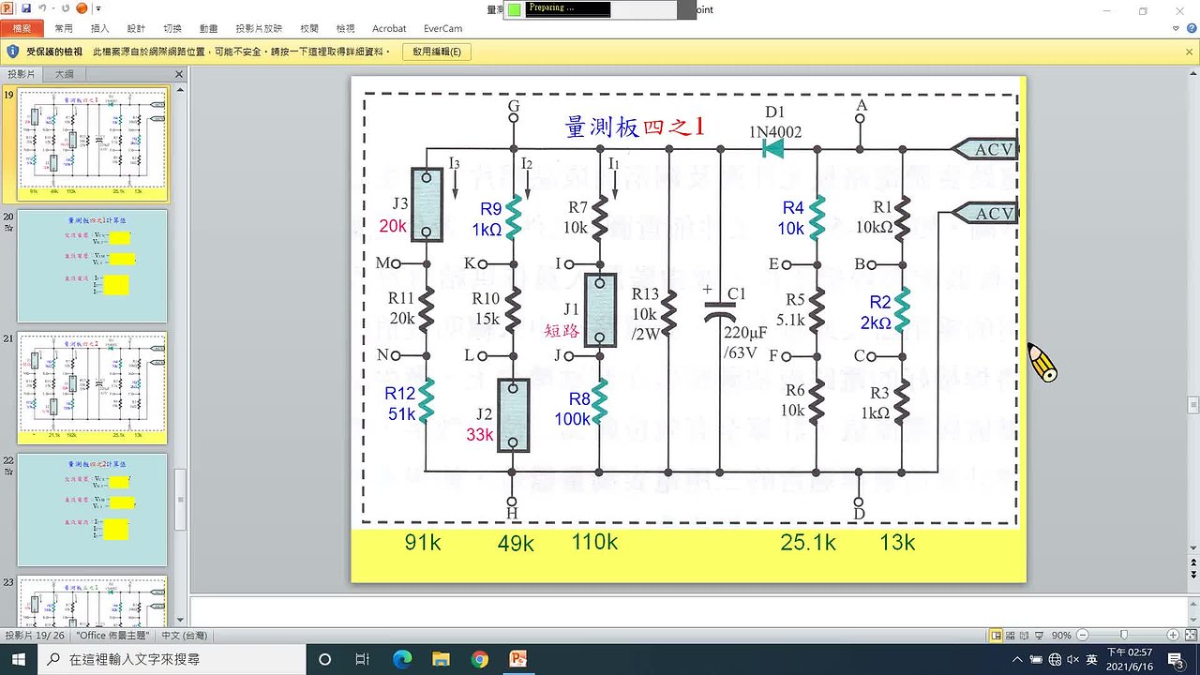
Task: Open the EverCam ribbon tab
Action: click(x=443, y=29)
